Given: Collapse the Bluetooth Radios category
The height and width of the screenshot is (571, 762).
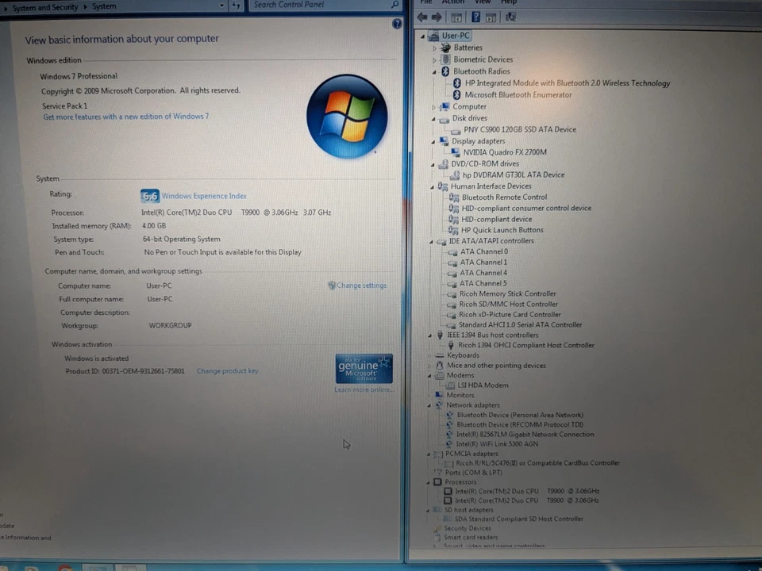Looking at the screenshot, I should pyautogui.click(x=434, y=72).
